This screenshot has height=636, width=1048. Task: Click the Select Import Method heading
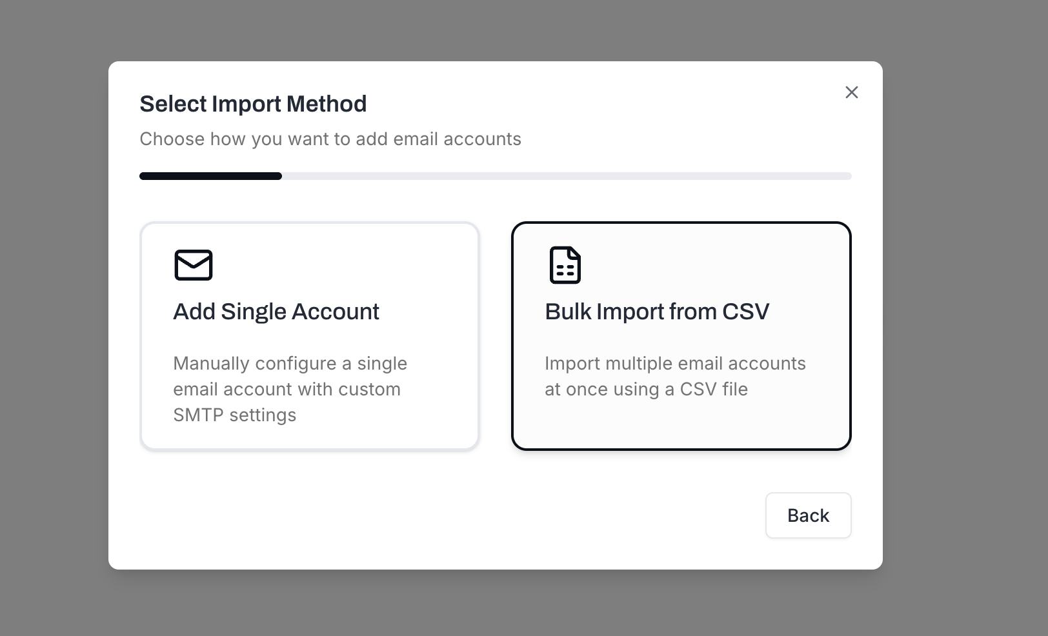(x=253, y=103)
